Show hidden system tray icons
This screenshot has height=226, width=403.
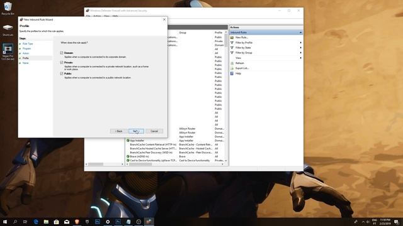pos(363,222)
